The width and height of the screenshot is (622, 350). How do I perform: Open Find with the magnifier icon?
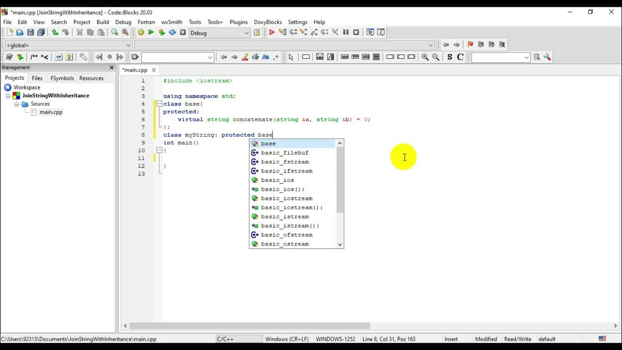115,33
